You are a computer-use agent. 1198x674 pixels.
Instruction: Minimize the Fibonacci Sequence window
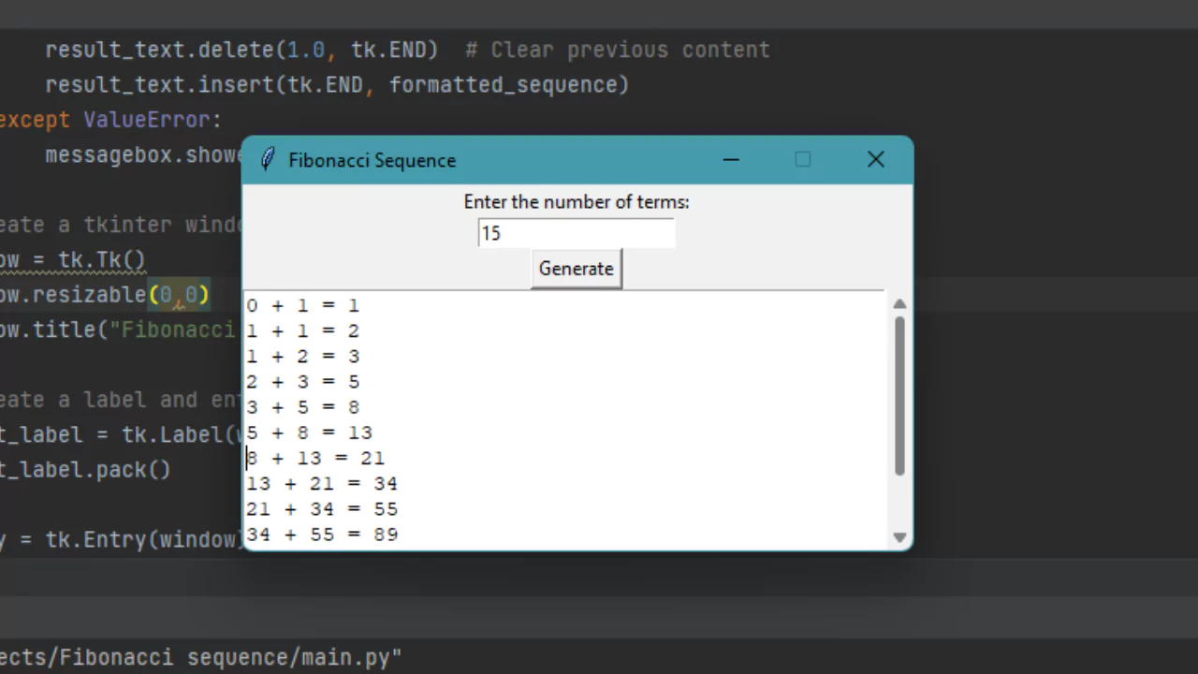tap(731, 159)
